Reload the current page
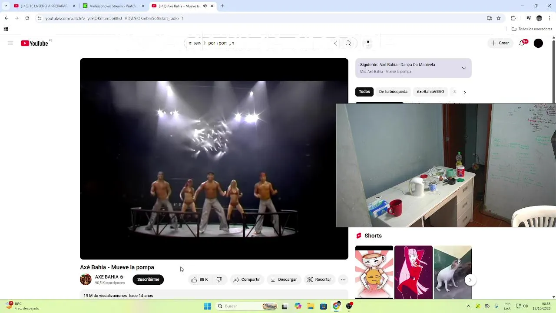The width and height of the screenshot is (556, 313). click(27, 18)
